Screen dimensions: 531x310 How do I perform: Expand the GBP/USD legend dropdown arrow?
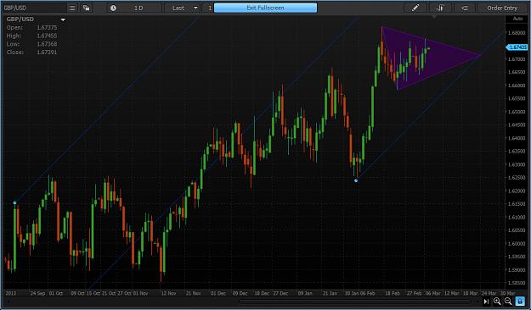(63, 20)
